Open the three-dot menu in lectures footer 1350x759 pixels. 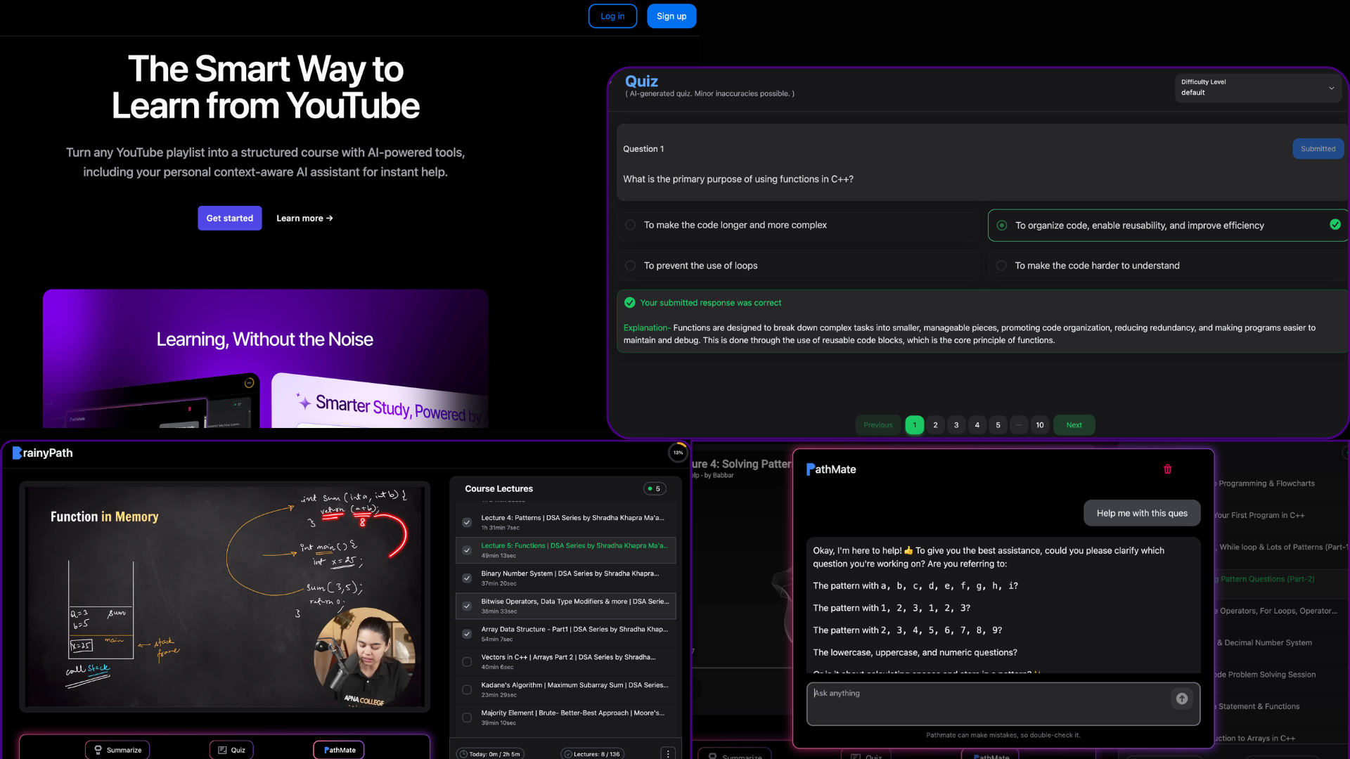(x=668, y=753)
